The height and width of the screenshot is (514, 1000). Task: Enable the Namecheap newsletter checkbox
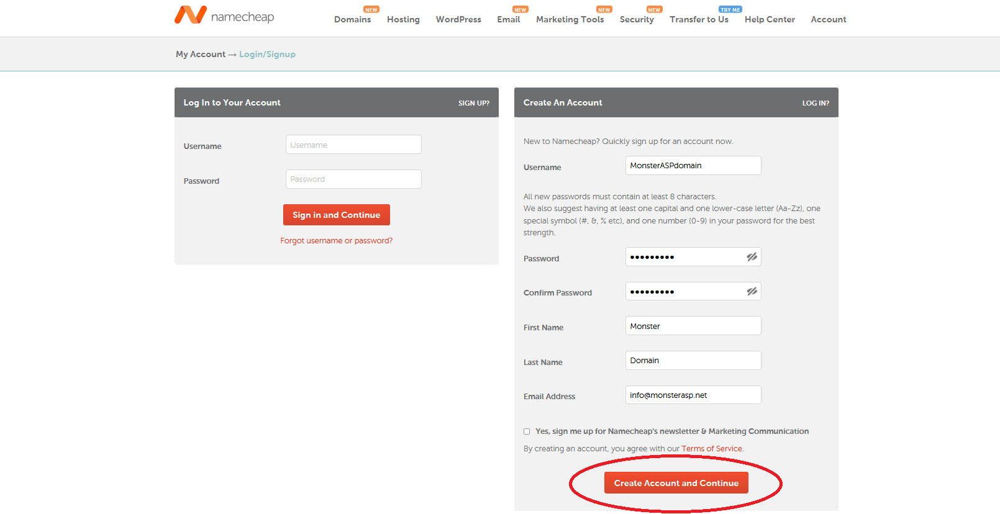527,431
